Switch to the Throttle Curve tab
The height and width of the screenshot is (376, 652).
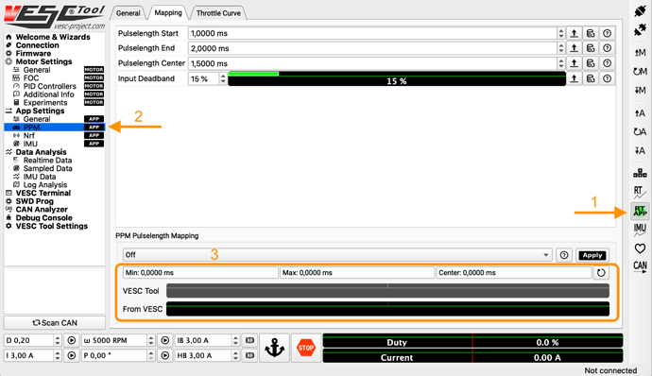tap(218, 13)
